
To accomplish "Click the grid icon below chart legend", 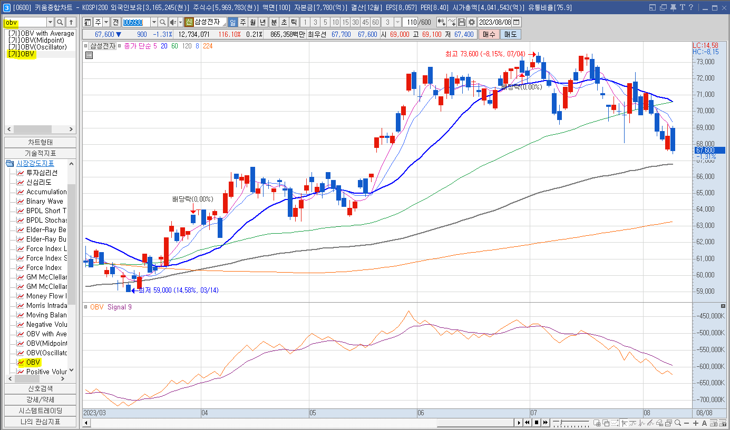I will click(89, 55).
